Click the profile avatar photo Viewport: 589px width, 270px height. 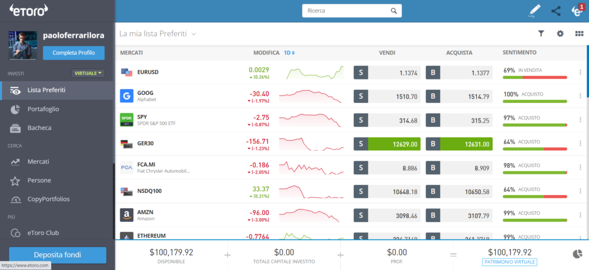click(22, 45)
